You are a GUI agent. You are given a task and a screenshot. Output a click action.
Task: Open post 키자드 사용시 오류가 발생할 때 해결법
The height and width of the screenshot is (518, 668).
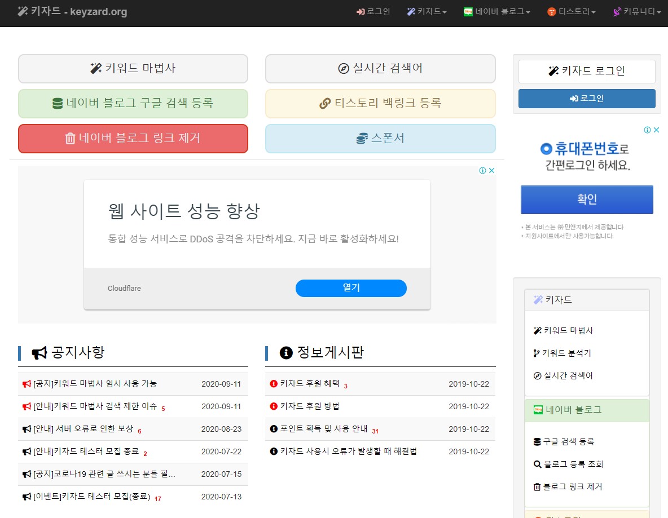coord(349,451)
